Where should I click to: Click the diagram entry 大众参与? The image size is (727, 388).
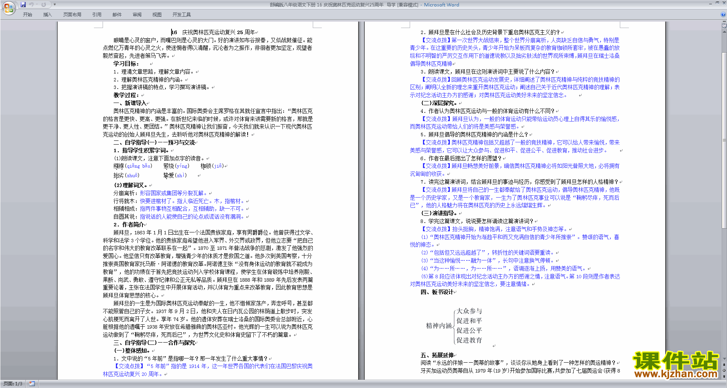point(469,311)
